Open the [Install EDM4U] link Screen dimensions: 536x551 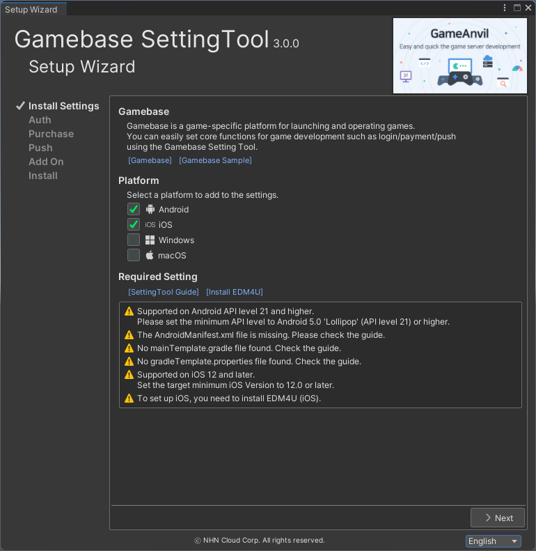click(x=235, y=292)
